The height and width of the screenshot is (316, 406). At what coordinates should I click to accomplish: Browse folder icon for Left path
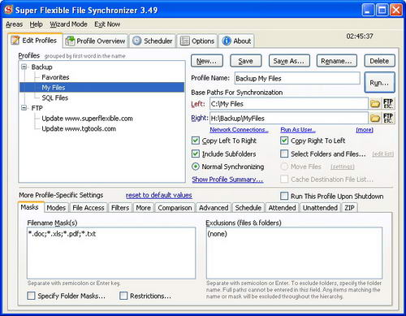coord(375,104)
